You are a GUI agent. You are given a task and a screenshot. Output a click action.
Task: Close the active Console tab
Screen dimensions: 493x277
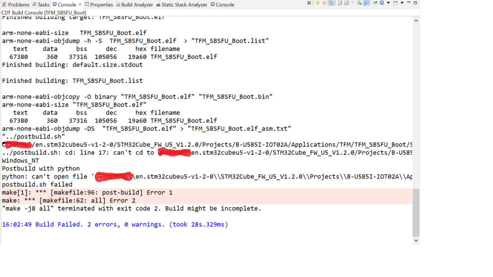[80, 4]
